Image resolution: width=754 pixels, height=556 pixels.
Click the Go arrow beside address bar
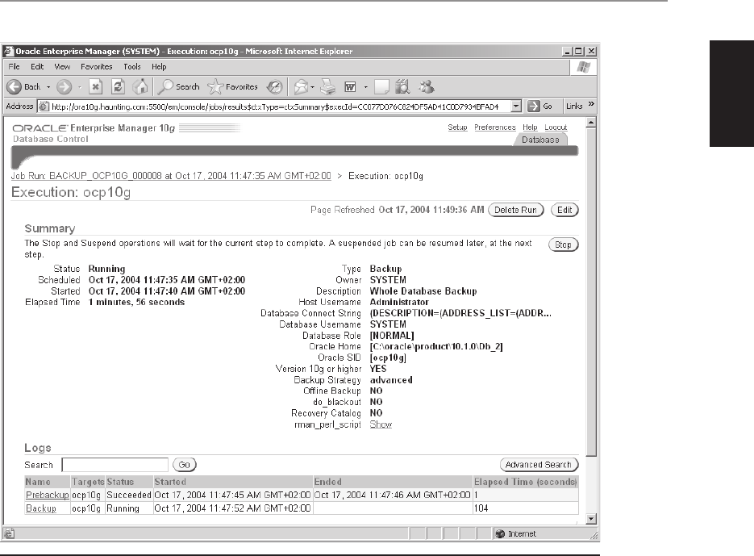coord(533,106)
